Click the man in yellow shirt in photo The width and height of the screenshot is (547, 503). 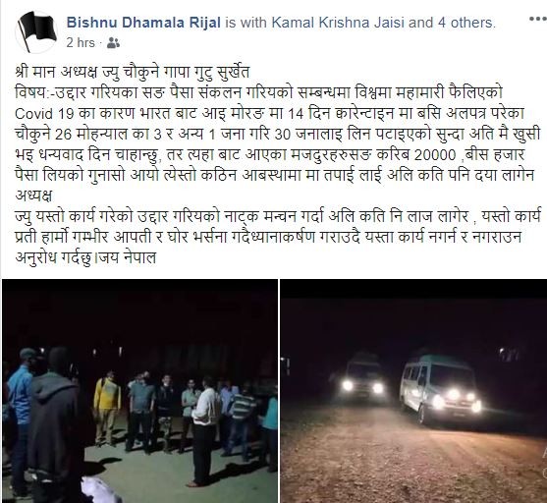(107, 407)
